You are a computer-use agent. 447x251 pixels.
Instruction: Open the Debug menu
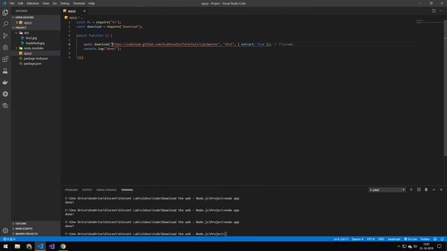65,3
